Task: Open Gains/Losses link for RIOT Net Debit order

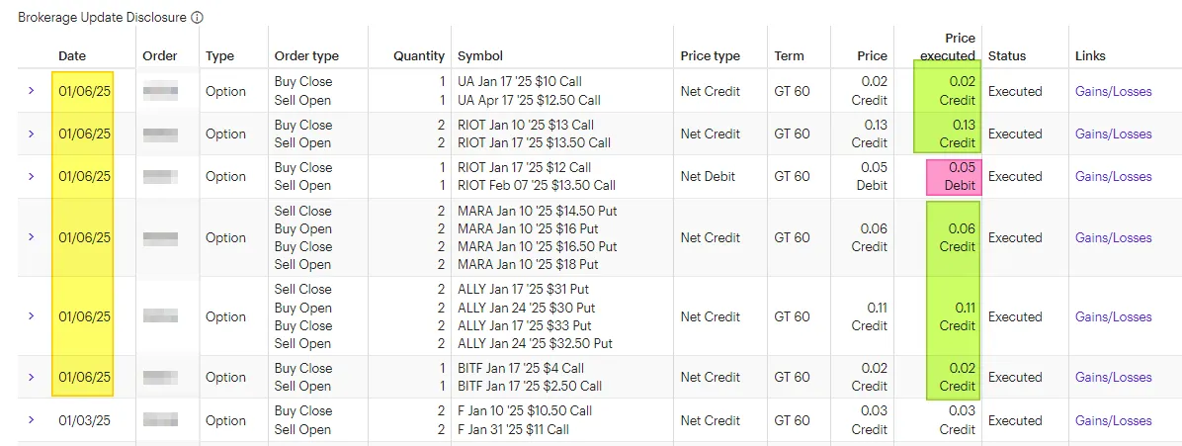Action: click(1114, 177)
